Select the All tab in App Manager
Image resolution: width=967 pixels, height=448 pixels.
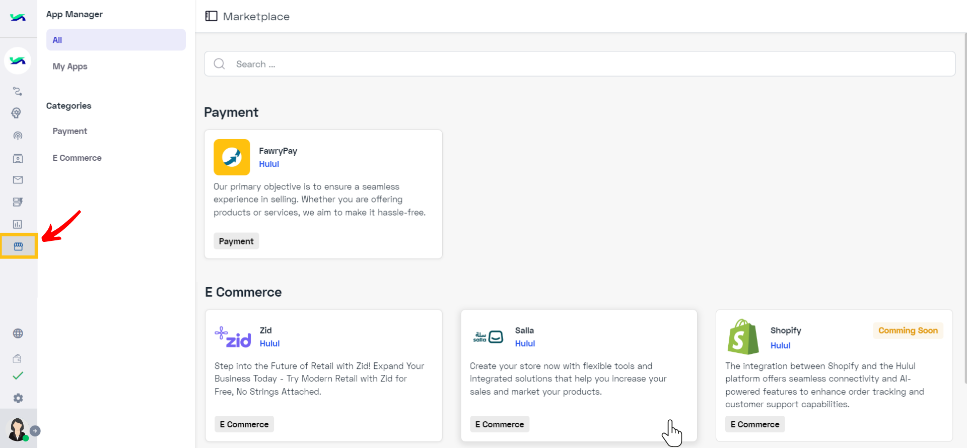click(x=116, y=40)
